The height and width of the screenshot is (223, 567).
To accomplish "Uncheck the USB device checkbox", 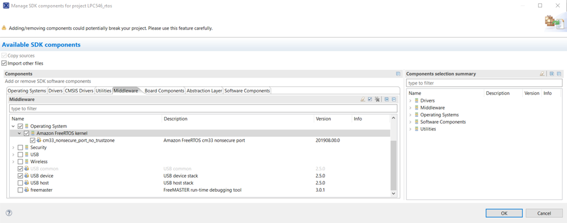I will [x=20, y=176].
